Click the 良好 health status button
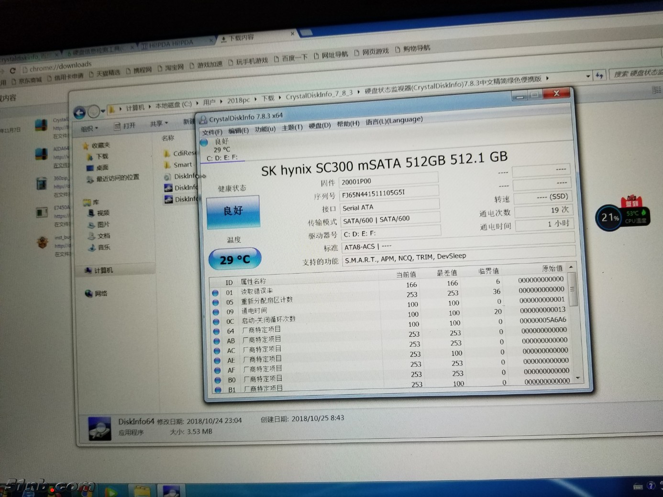 point(233,211)
